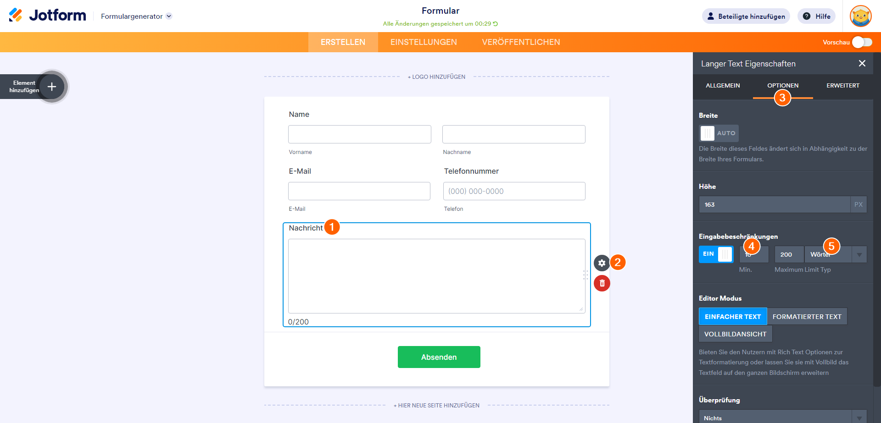Delete the Nachricht field with the trash icon

click(602, 283)
